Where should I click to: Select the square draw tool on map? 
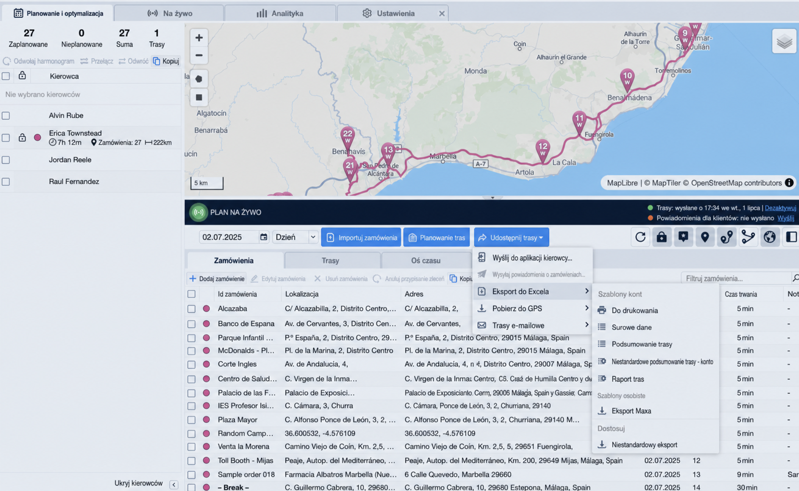(x=199, y=98)
